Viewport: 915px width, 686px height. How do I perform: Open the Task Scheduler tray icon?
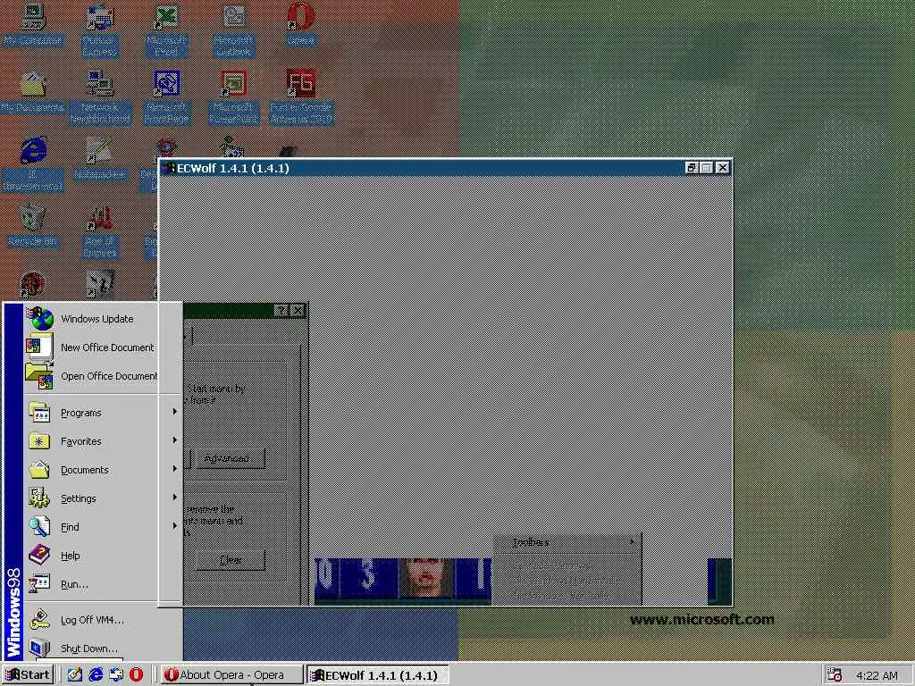[x=835, y=675]
